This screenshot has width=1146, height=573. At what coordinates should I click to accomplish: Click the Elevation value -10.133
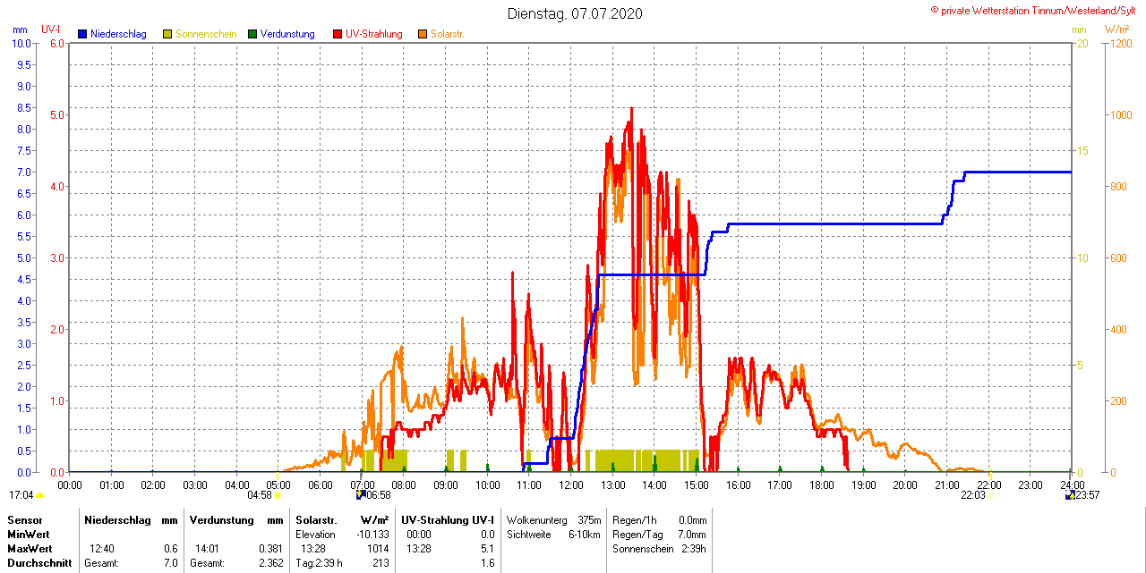pos(372,534)
